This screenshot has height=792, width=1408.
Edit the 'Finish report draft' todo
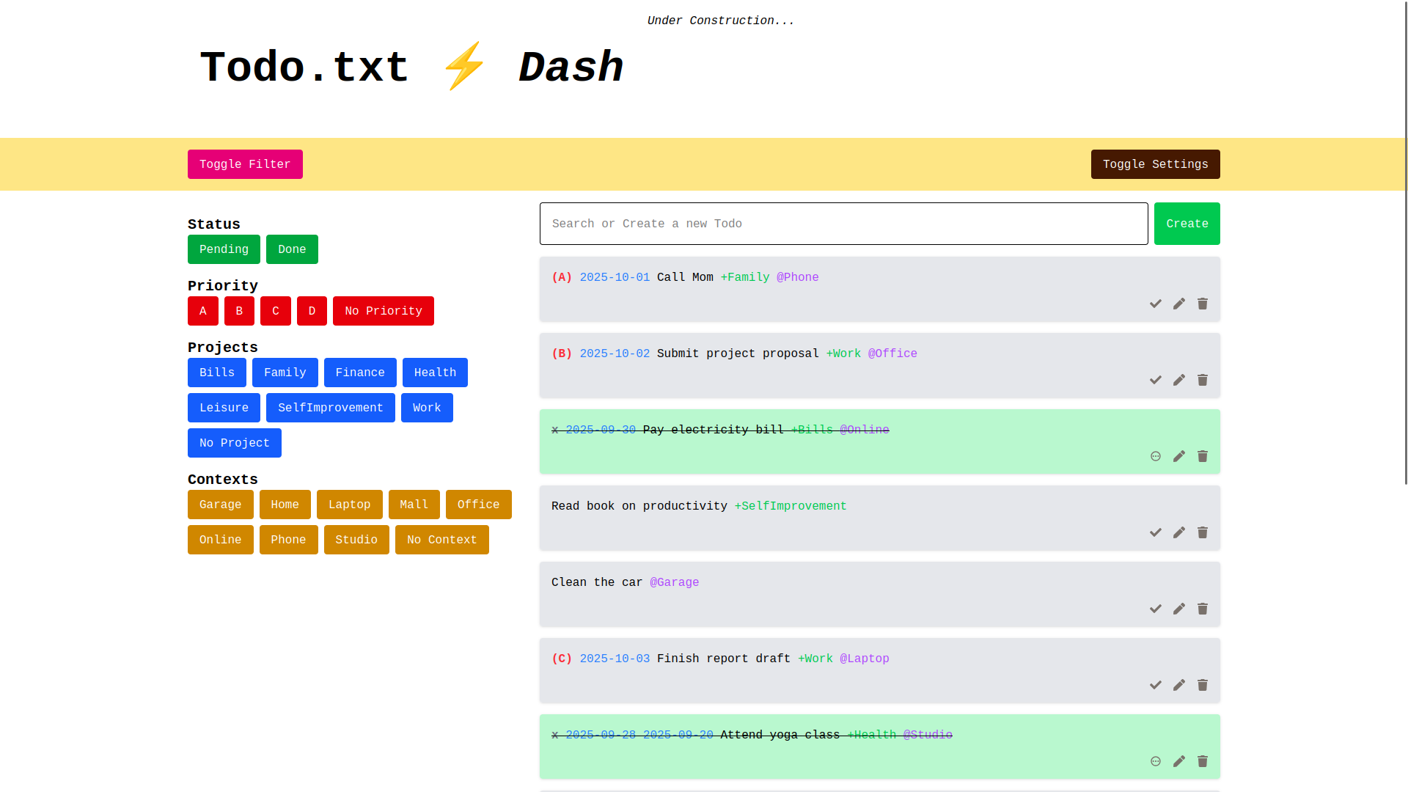(x=1179, y=685)
